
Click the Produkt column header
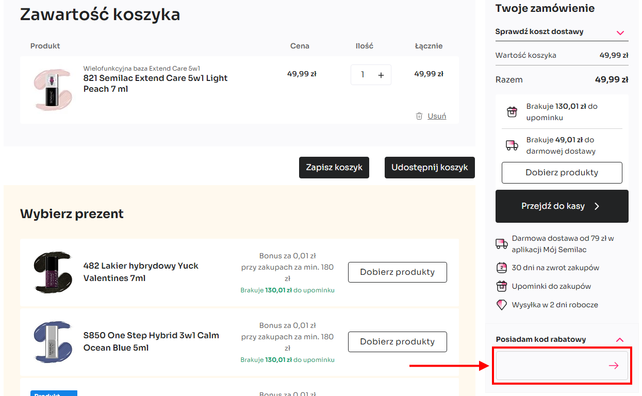click(x=45, y=46)
